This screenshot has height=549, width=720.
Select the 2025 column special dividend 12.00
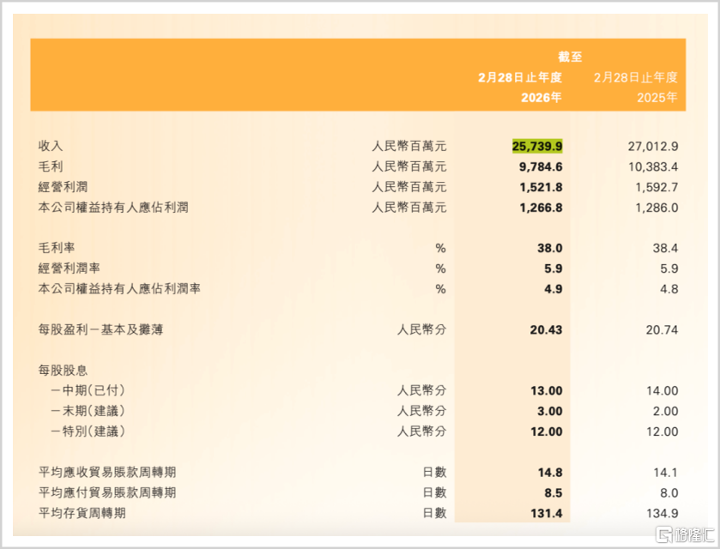tap(663, 432)
